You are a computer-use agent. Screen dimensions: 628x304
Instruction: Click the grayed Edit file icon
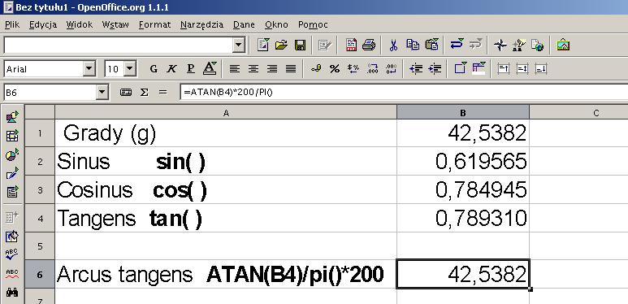[x=324, y=45]
